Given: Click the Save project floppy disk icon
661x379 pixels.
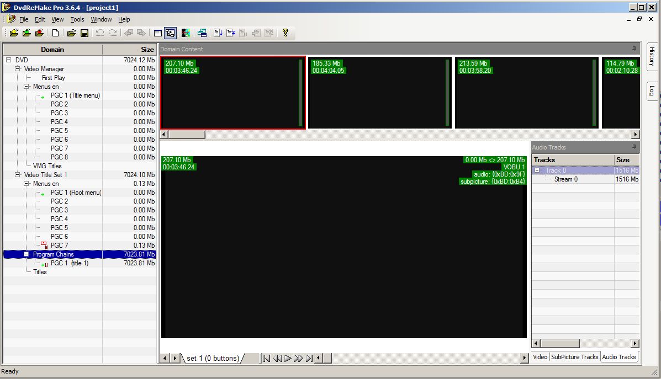Looking at the screenshot, I should click(84, 33).
